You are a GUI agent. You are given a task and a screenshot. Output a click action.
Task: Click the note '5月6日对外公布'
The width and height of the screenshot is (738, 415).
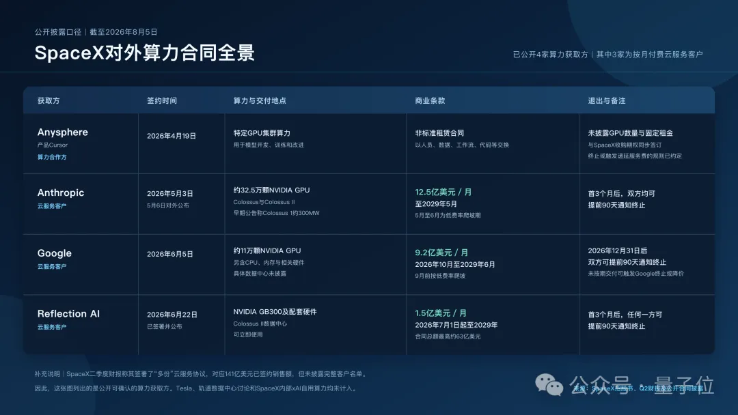[x=168, y=205]
